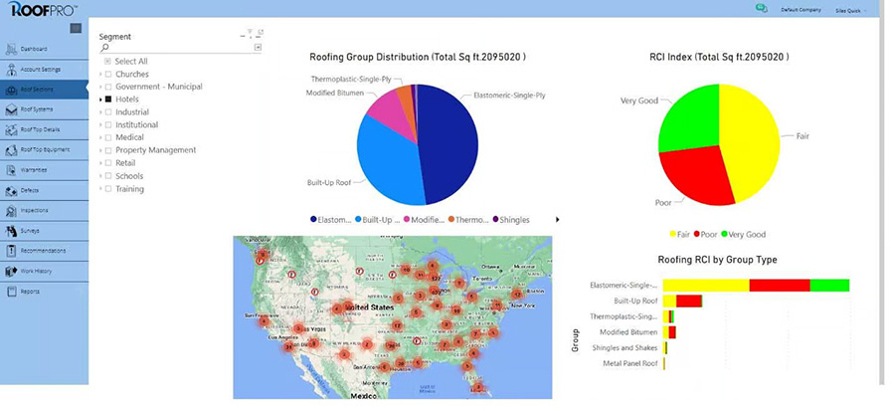Select the Warranties sidebar icon
The image size is (895, 411).
[11, 170]
